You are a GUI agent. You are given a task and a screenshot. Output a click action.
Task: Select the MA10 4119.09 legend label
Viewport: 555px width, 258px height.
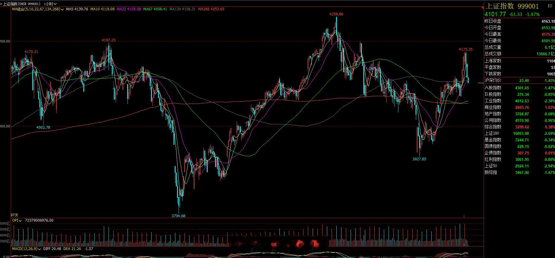(102, 9)
